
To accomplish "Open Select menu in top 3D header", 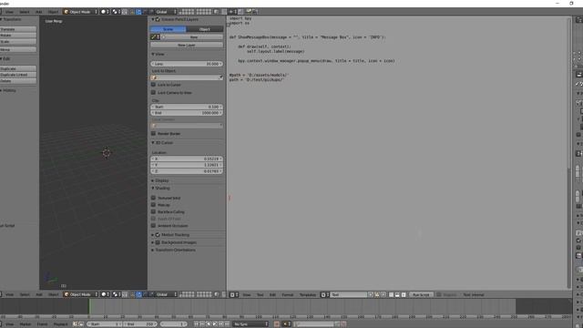I will click(x=25, y=12).
